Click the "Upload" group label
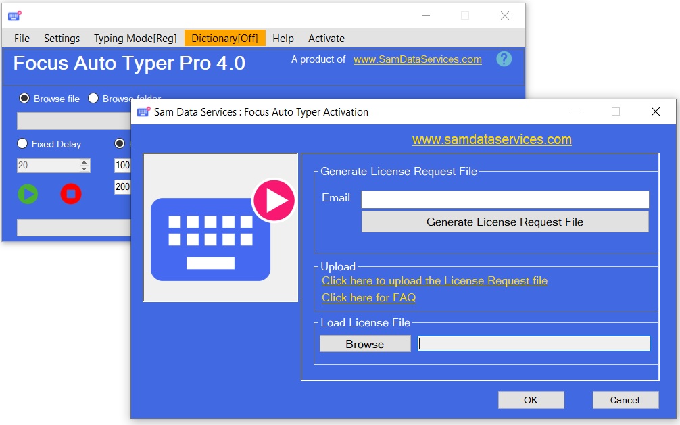Image resolution: width=680 pixels, height=425 pixels. tap(338, 266)
